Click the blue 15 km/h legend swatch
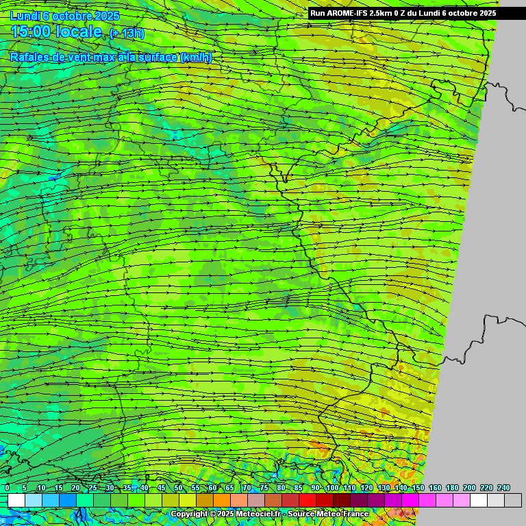The height and width of the screenshot is (526, 526). tap(67, 501)
